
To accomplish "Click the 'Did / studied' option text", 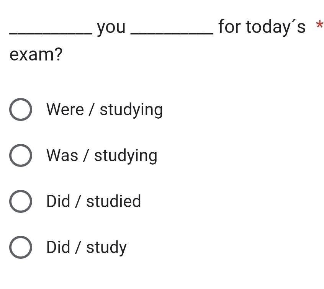I will 93,201.
